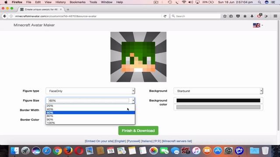This screenshot has height=157, width=280.
Task: Open Calendar from the dock
Action: tap(111, 150)
